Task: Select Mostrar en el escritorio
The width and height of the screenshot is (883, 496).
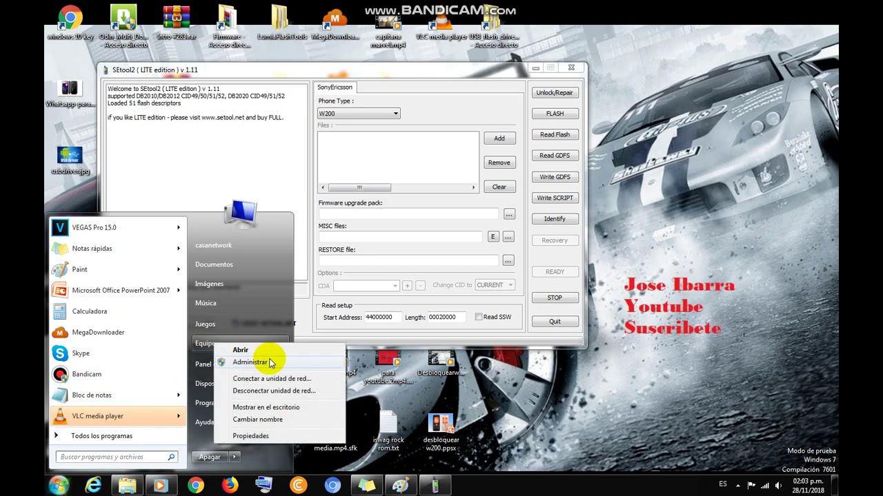Action: 279,407
